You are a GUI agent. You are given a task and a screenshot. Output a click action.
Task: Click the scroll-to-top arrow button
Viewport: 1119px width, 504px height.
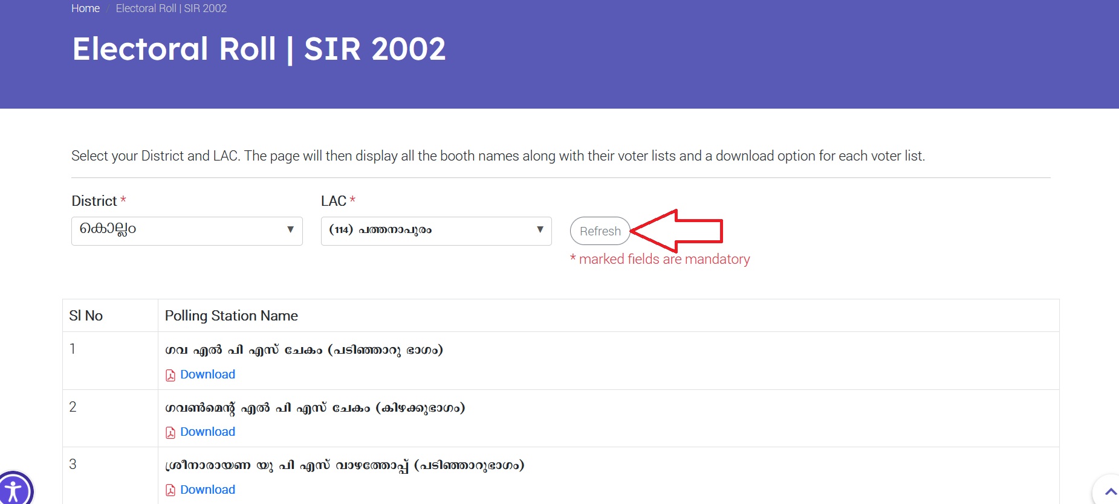pos(1109,491)
